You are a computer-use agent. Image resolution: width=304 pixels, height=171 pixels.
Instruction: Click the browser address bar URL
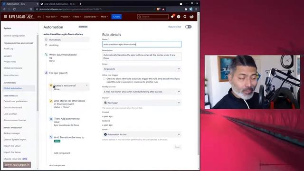point(71,9)
